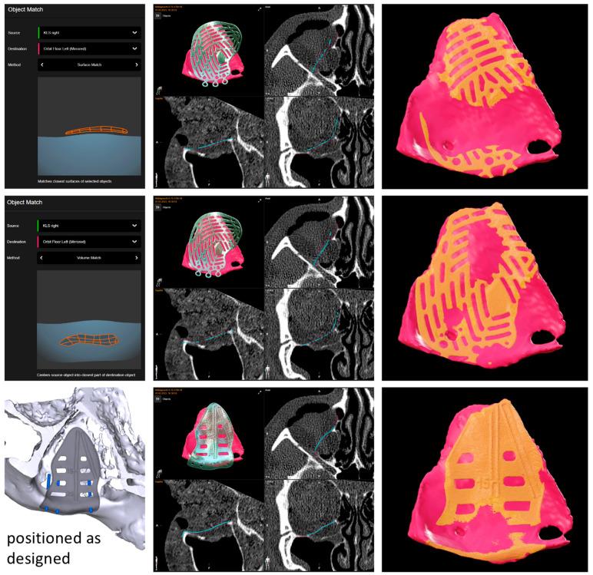
Task: Expand Source 'KLS right' dropdown in Volume Match panel
Action: (134, 225)
